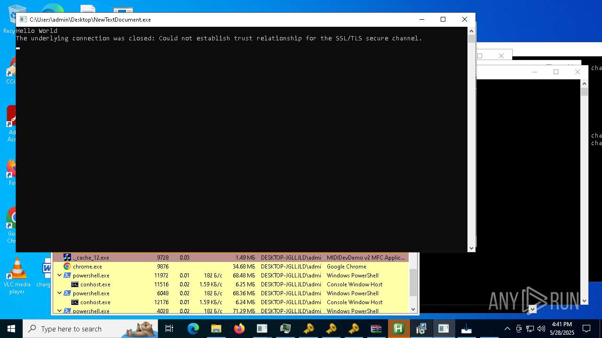Click the memory value 34.68 МБ

click(244, 267)
